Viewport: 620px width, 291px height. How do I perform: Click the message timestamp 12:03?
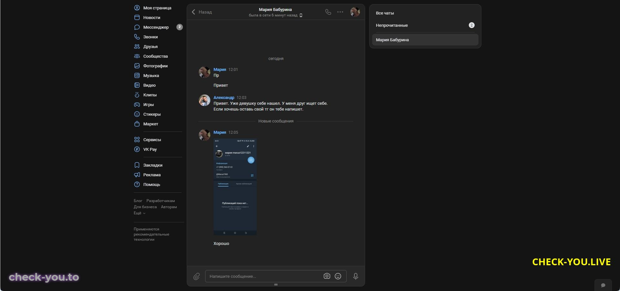(241, 98)
